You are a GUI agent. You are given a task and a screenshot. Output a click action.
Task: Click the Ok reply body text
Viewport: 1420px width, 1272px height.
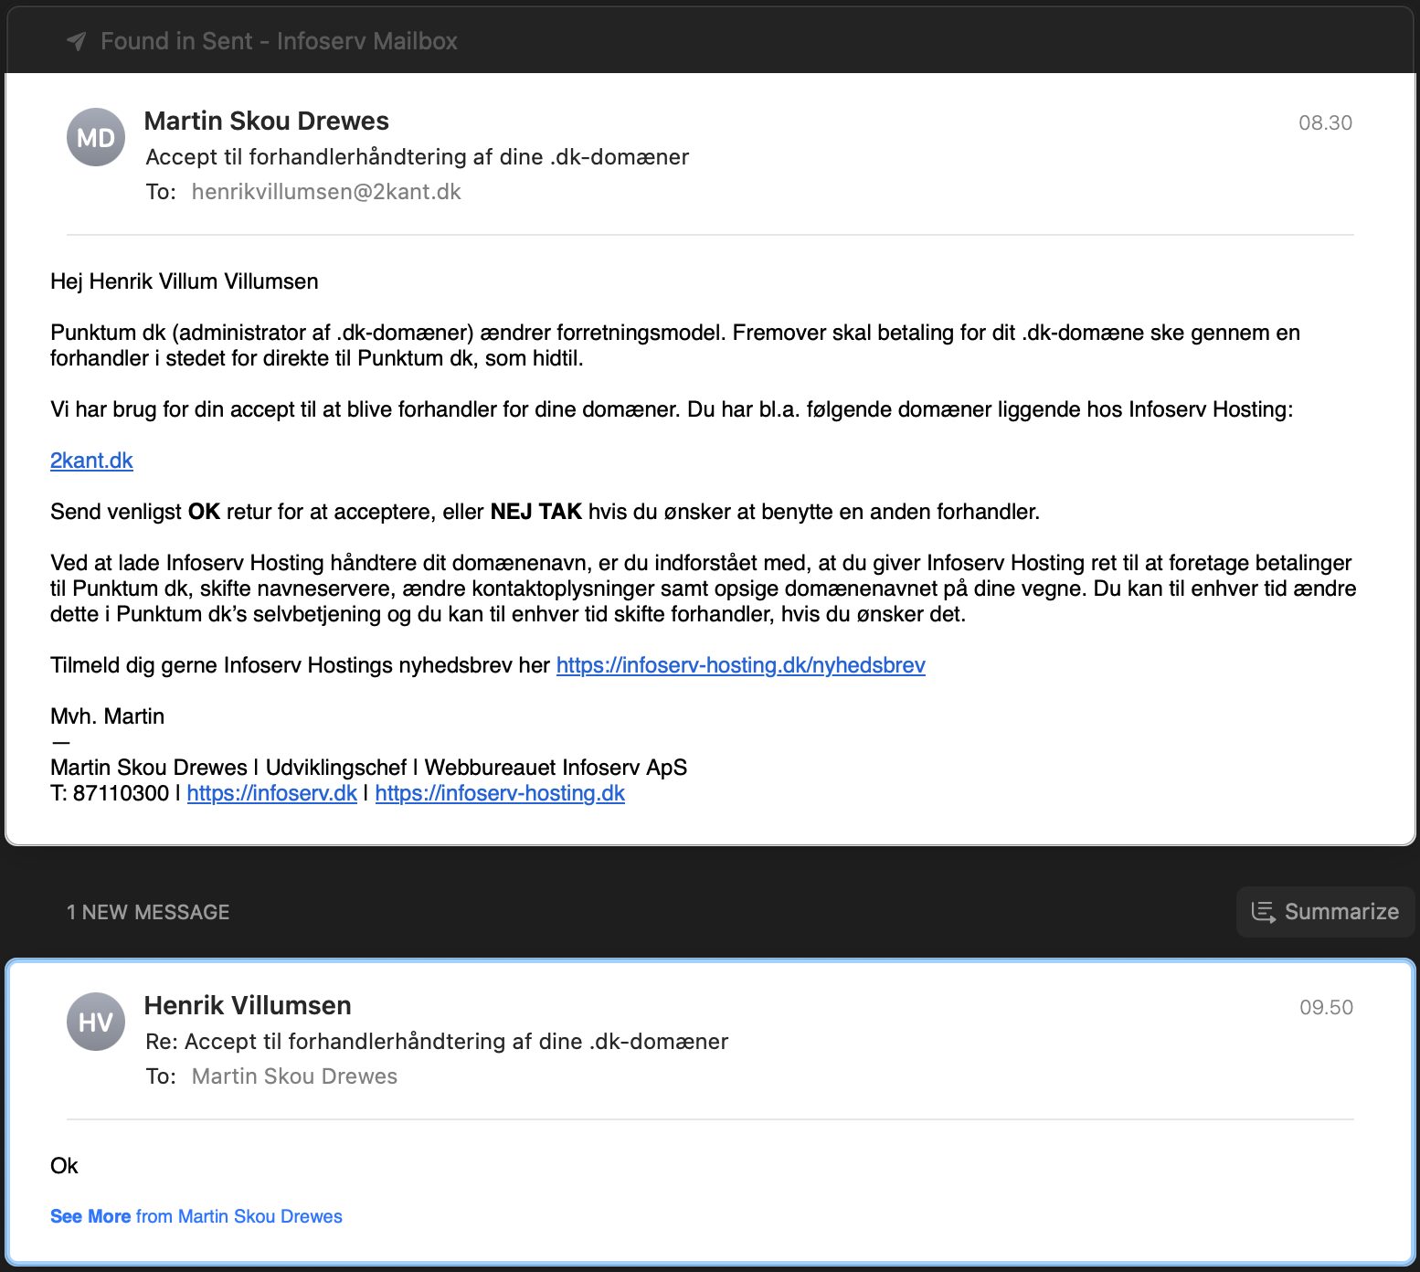[x=64, y=1166]
